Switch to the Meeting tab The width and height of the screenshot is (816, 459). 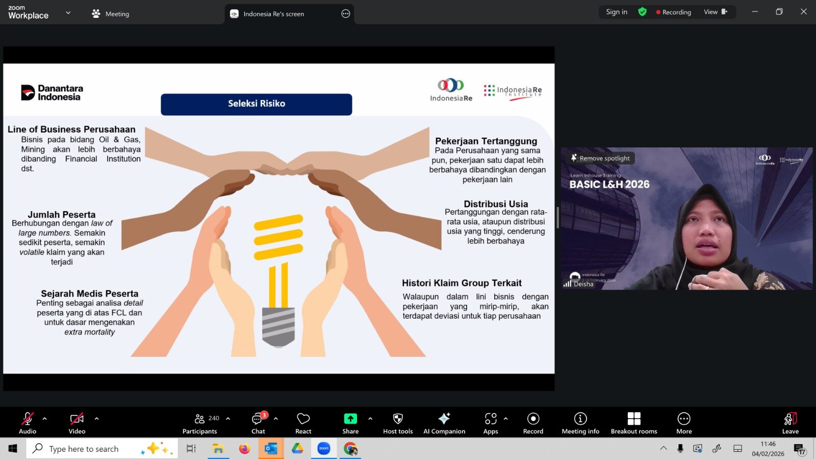[x=111, y=14]
